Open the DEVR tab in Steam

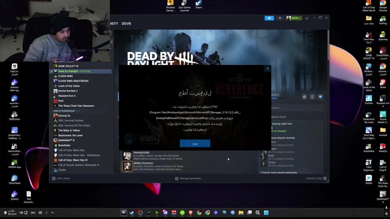point(126,23)
